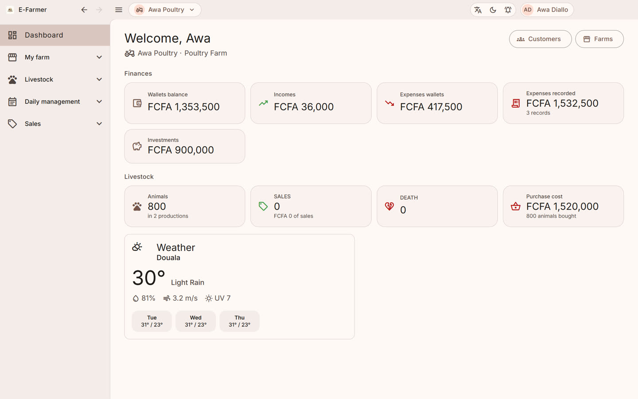The width and height of the screenshot is (638, 399).
Task: Expand the Sales chevron
Action: (x=99, y=124)
